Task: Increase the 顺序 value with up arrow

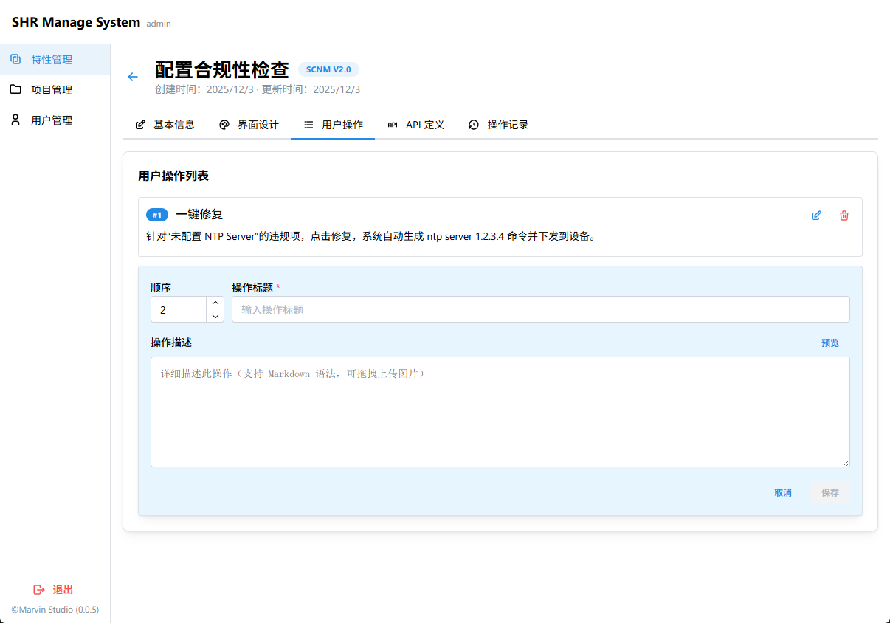Action: pyautogui.click(x=215, y=303)
